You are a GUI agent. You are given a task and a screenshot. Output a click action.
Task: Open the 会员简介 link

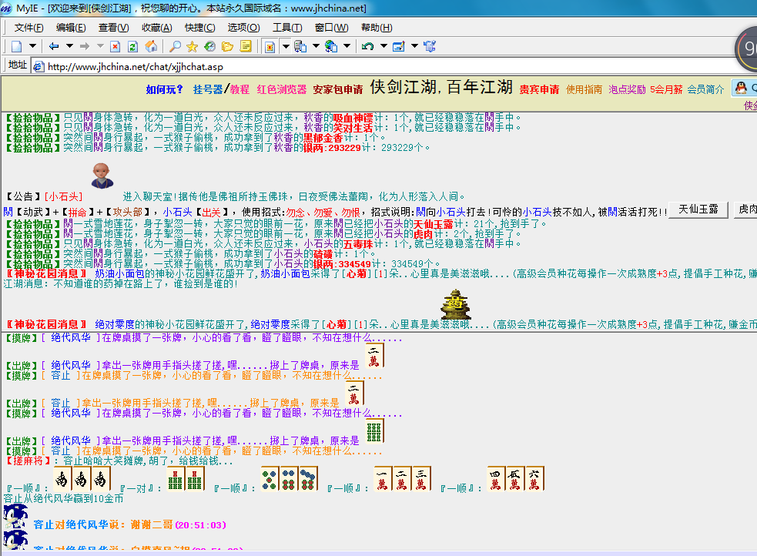coord(706,89)
